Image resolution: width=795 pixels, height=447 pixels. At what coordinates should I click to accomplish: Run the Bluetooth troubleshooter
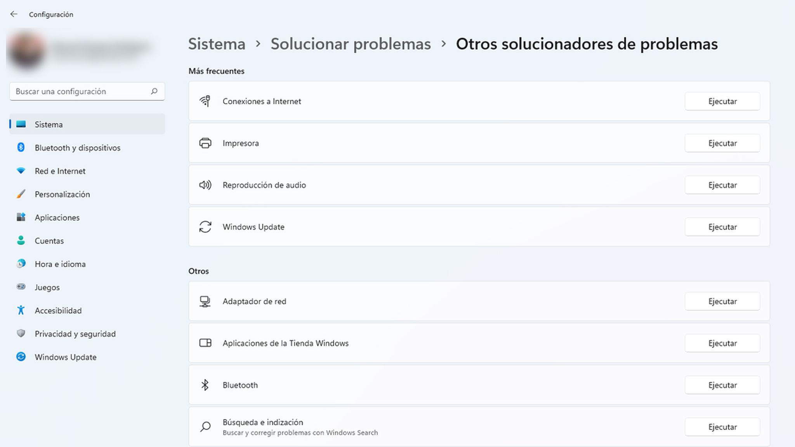point(722,385)
